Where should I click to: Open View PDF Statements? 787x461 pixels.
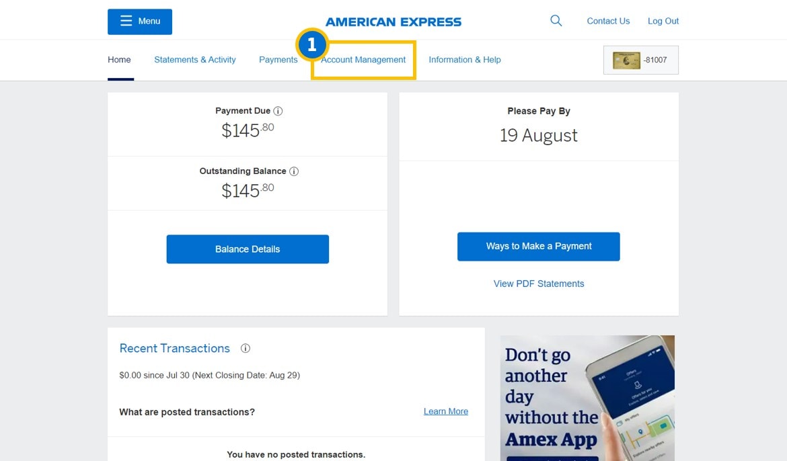pos(538,283)
